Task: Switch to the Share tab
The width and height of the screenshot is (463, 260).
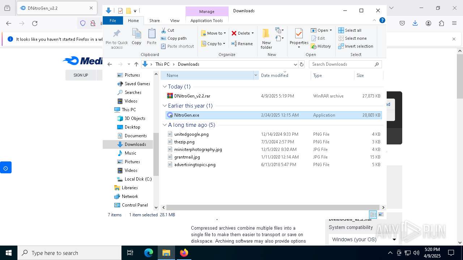Action: 154,21
